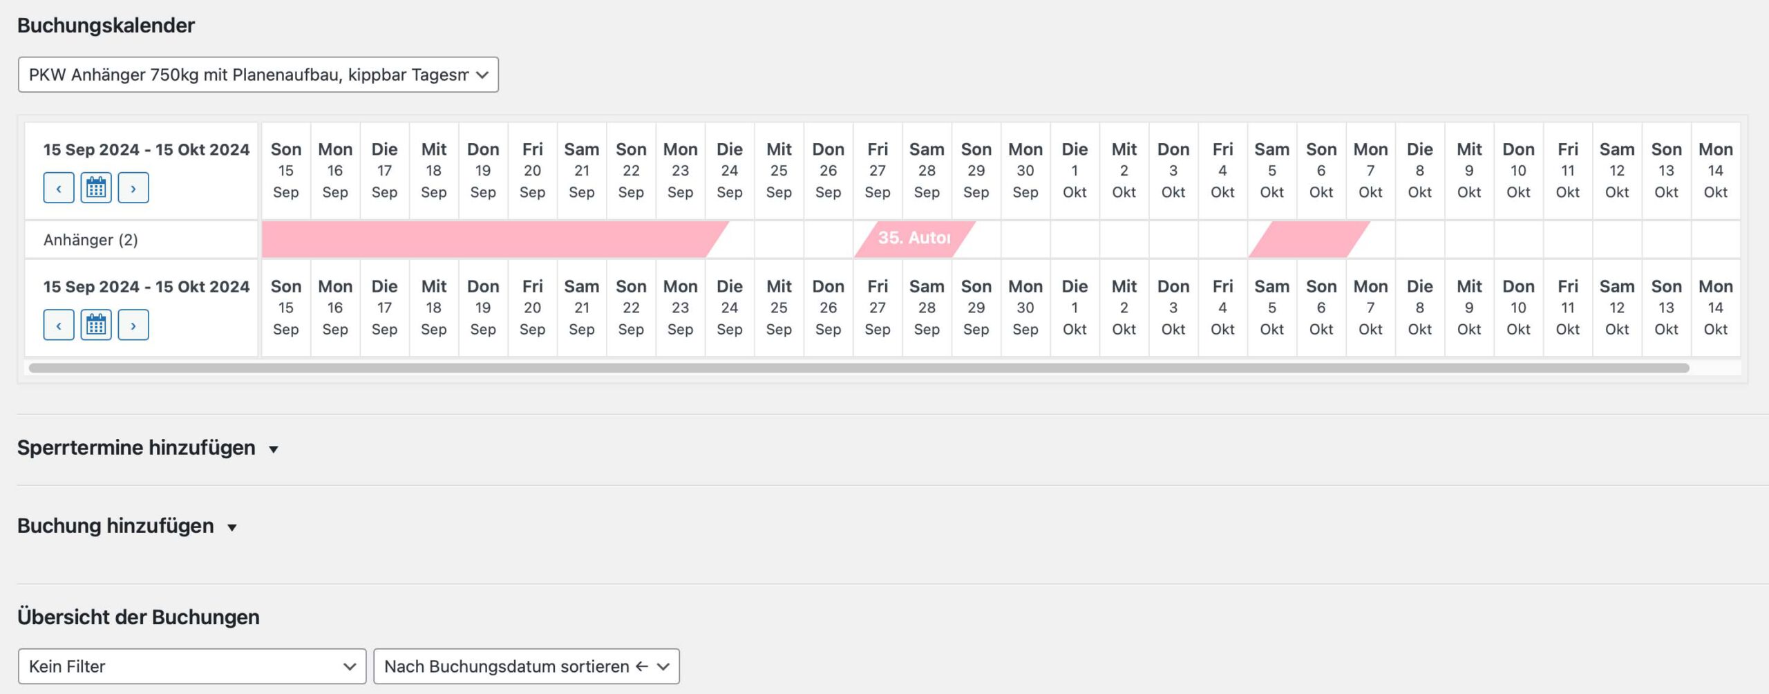Image resolution: width=1769 pixels, height=694 pixels.
Task: Open the pink booking labeled 35. Auto
Action: click(x=914, y=238)
